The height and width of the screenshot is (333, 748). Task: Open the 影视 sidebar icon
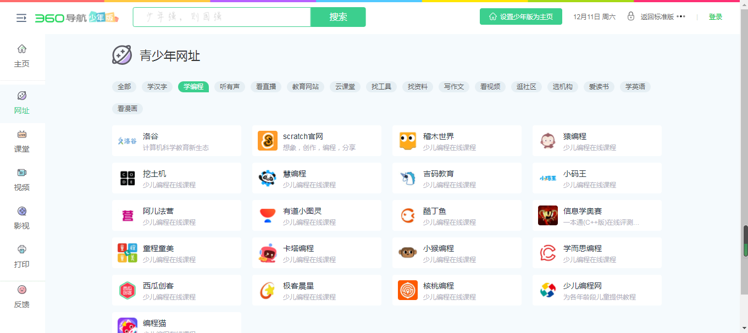pos(22,211)
